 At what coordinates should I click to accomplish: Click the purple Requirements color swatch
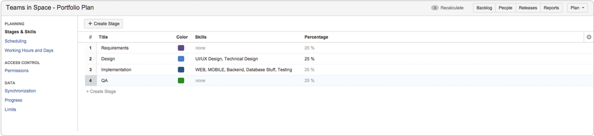(181, 48)
